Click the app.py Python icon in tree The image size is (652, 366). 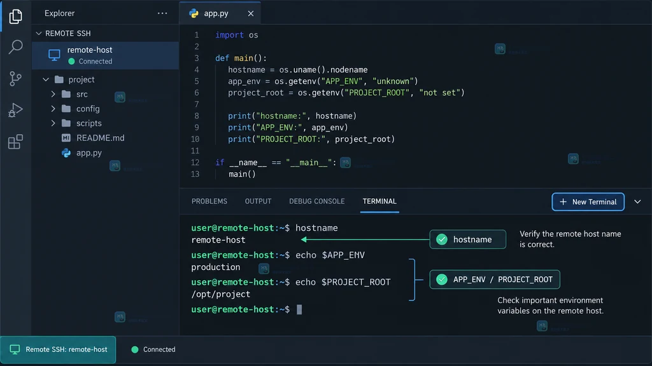66,152
